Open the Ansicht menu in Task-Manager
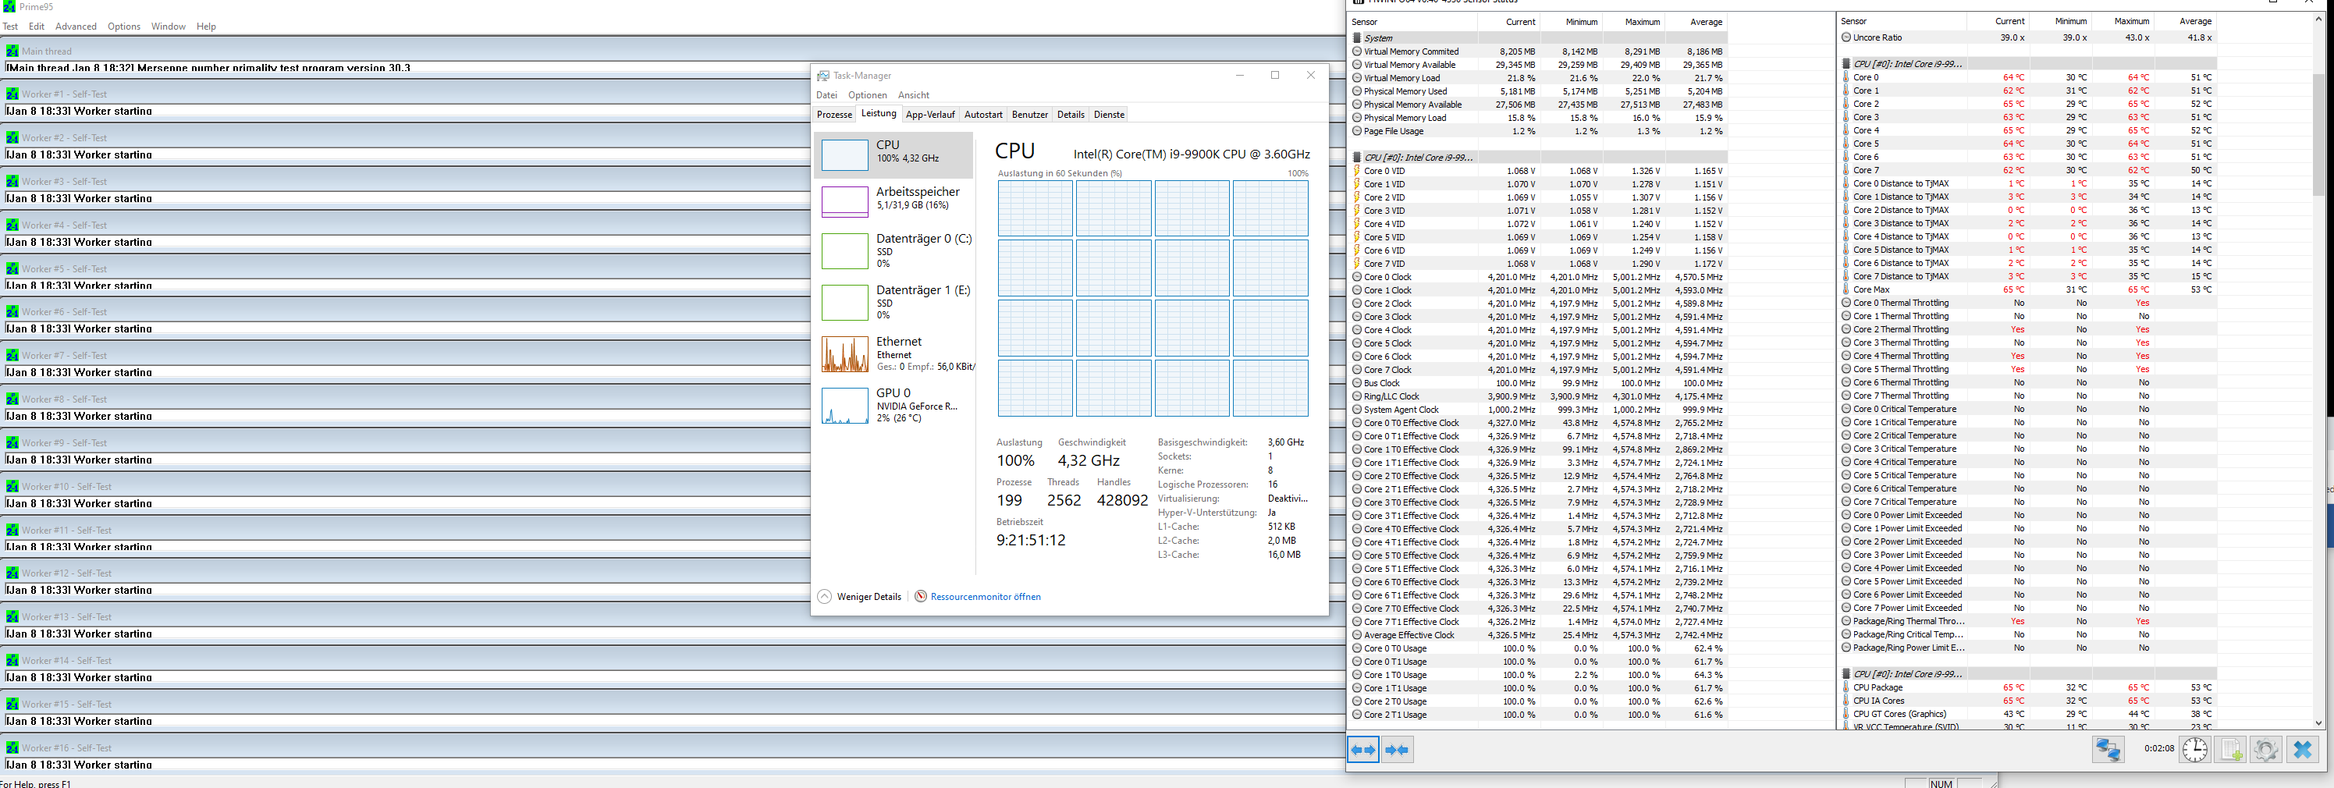Viewport: 2334px width, 788px height. pos(913,95)
